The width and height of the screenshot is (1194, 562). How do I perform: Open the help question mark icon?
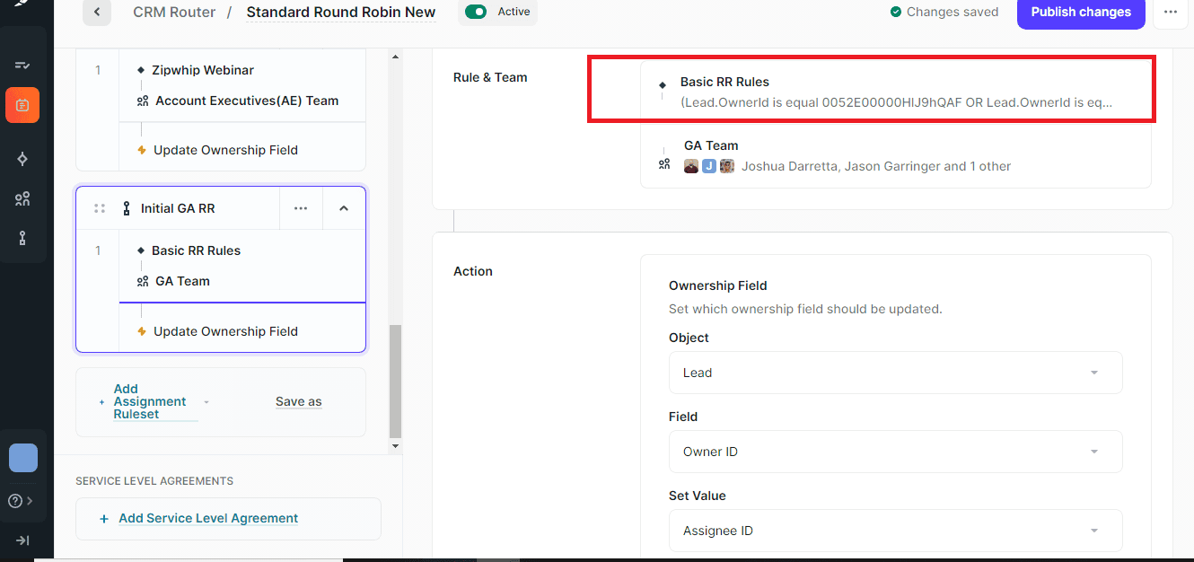click(15, 501)
